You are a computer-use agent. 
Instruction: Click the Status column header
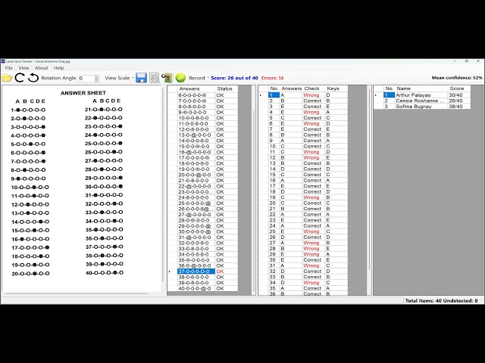(x=227, y=88)
